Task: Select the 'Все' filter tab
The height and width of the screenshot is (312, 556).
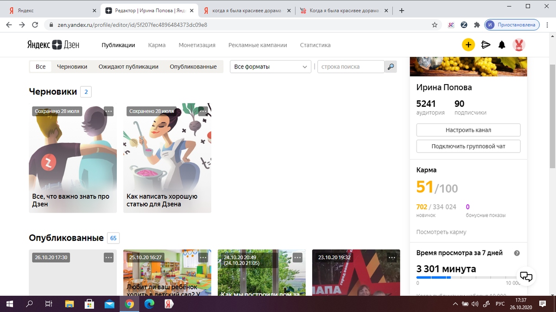Action: click(41, 67)
